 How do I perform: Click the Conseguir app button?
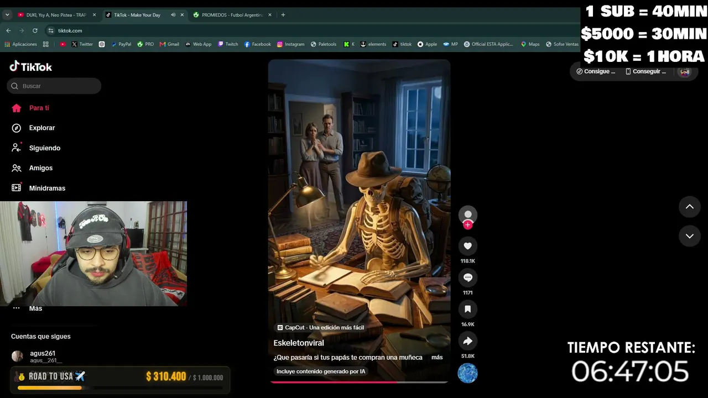click(x=645, y=71)
